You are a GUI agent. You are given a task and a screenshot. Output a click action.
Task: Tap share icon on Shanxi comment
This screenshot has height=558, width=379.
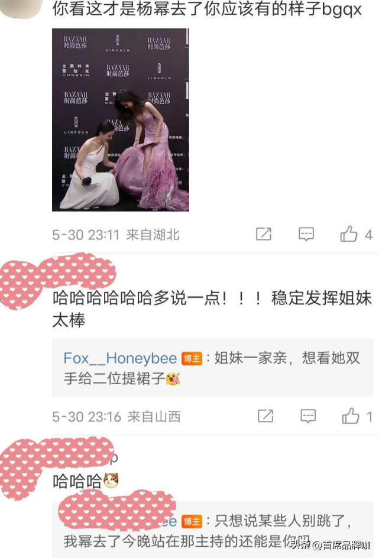(265, 416)
